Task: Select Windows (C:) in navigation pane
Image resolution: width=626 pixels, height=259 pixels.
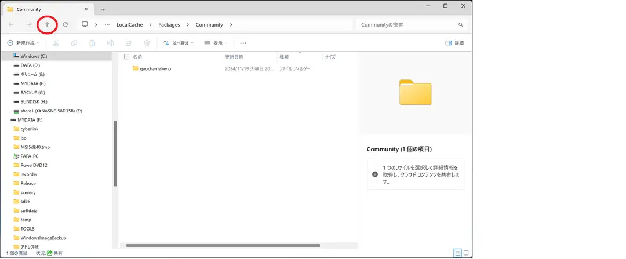Action: 56,56
